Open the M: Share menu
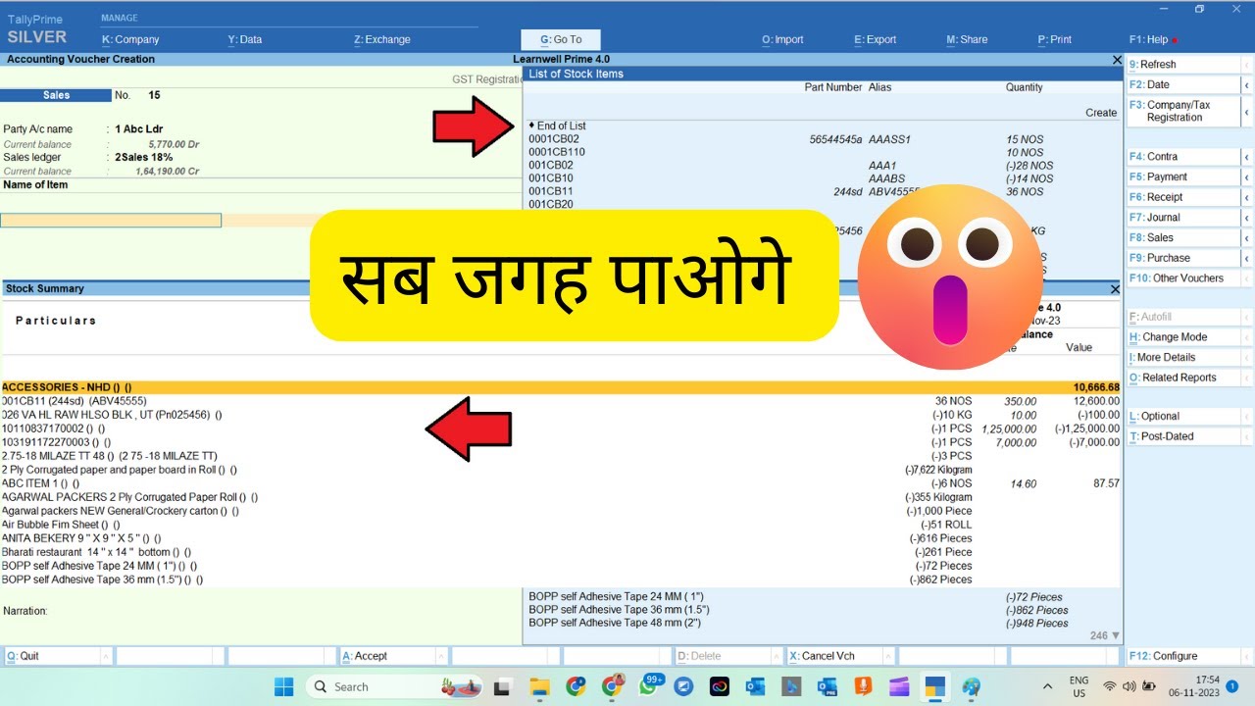This screenshot has width=1255, height=706. pos(967,40)
